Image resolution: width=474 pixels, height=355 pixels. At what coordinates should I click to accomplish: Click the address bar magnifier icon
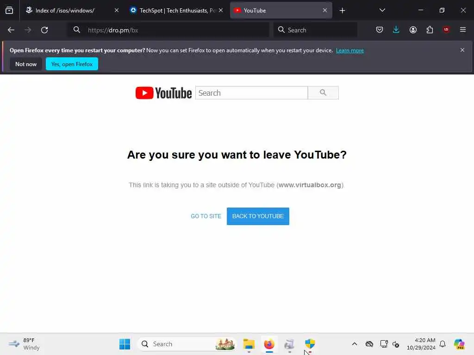coord(77,30)
